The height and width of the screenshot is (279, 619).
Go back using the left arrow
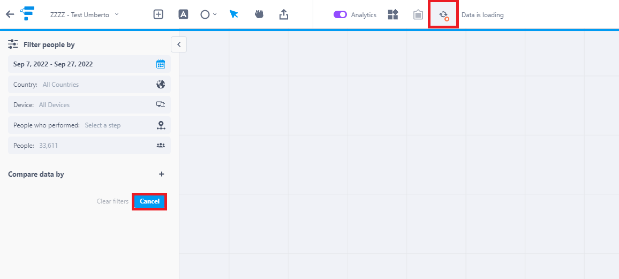tap(10, 14)
